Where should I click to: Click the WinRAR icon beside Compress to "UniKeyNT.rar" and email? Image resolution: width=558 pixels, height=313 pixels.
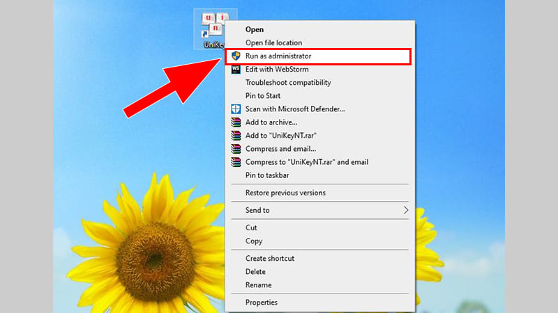(x=236, y=162)
